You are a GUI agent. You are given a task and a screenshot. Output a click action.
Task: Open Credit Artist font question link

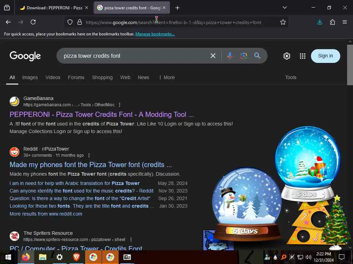80,198
